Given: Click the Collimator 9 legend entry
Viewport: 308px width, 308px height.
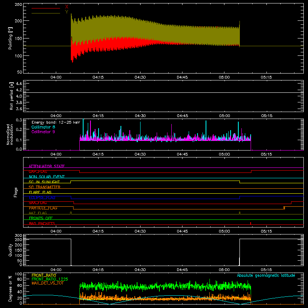Looking at the screenshot, I should [43, 132].
